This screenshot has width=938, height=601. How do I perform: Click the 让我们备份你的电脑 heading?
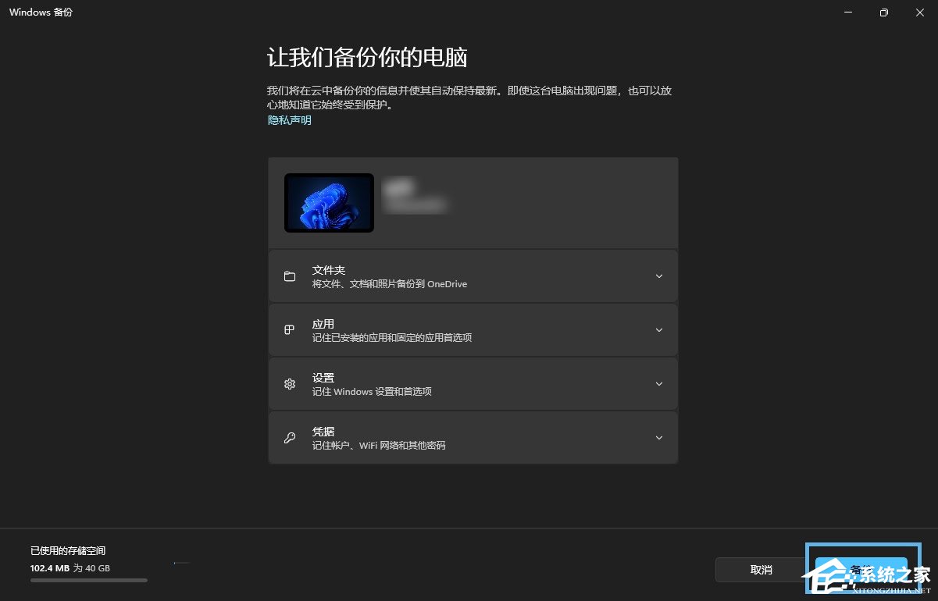click(x=367, y=59)
